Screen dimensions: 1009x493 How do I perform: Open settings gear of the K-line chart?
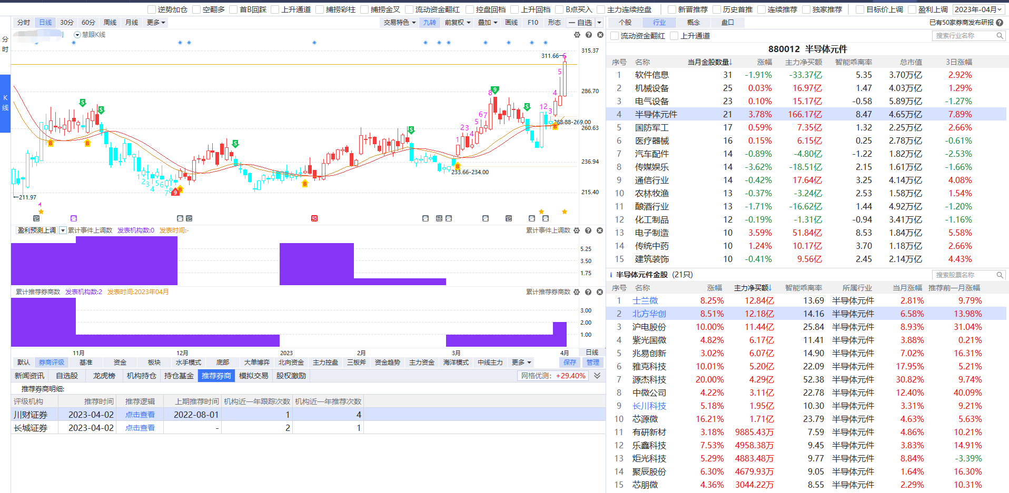tap(577, 35)
